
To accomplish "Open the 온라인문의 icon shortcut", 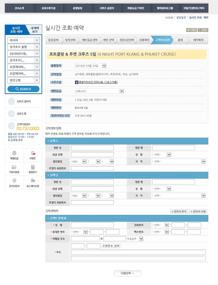I will coord(14,181).
